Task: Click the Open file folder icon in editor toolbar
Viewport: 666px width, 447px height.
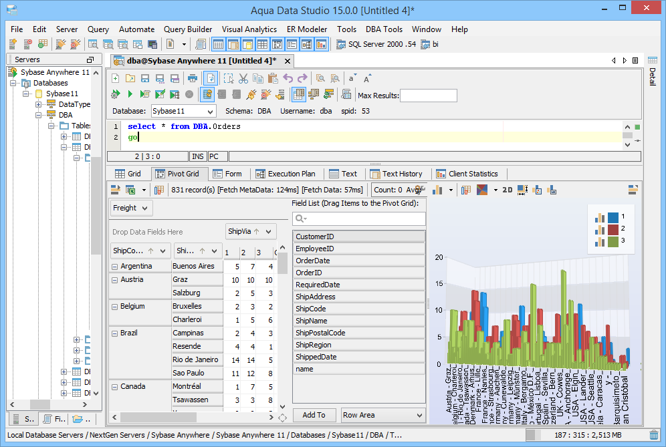Action: point(130,79)
